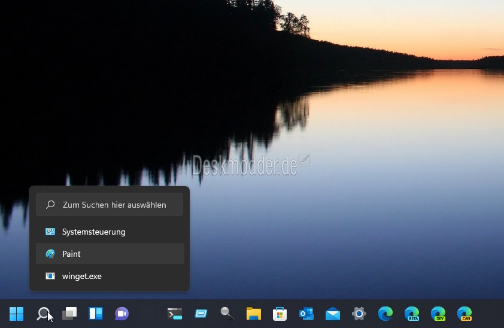Image resolution: width=504 pixels, height=328 pixels.
Task: Click the taskbar Search magnifier icon
Action: [x=43, y=314]
